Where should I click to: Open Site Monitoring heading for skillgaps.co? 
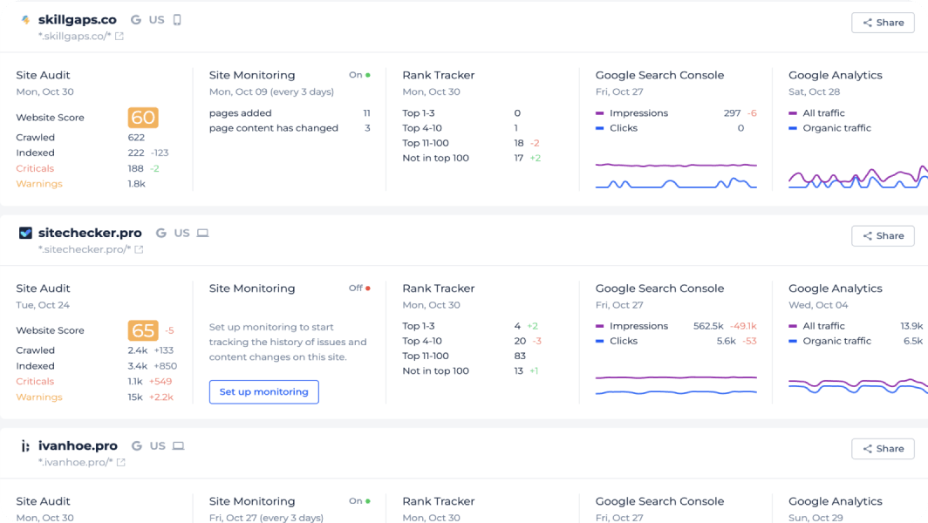pyautogui.click(x=252, y=75)
